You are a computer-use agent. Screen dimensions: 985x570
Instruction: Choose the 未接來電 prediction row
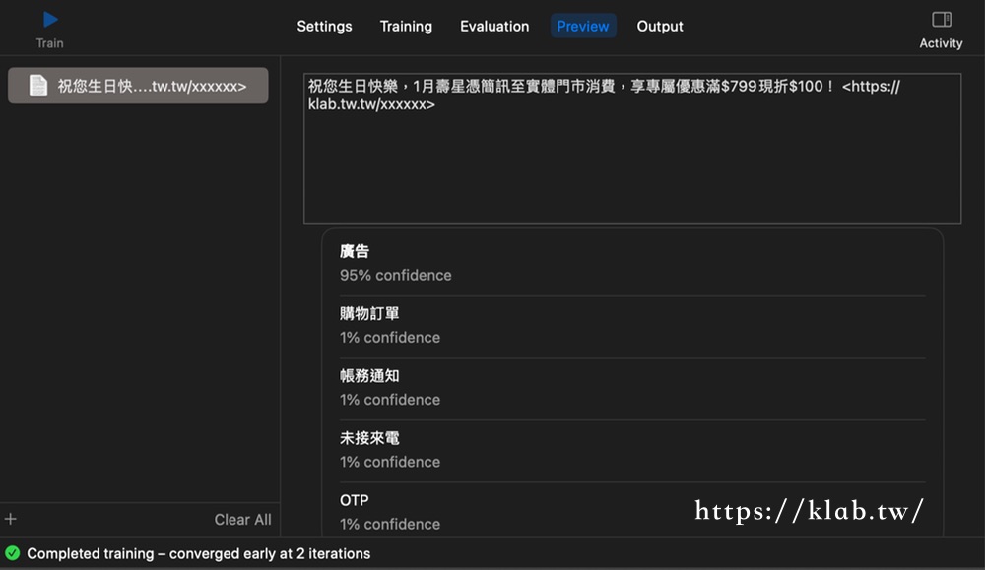coord(631,450)
